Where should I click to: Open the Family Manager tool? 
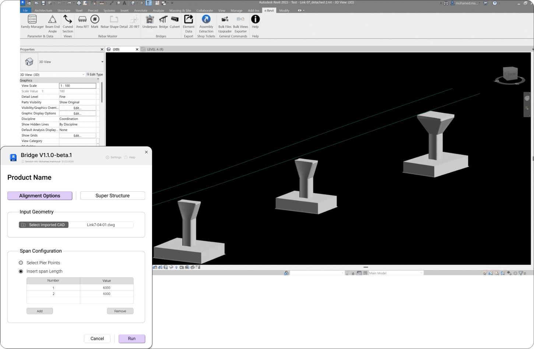[32, 23]
